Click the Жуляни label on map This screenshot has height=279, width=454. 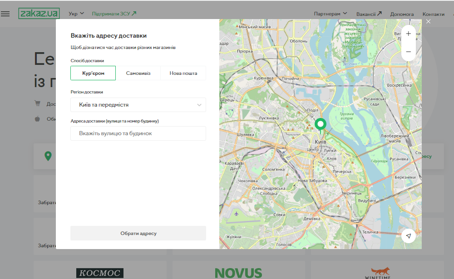234,237
